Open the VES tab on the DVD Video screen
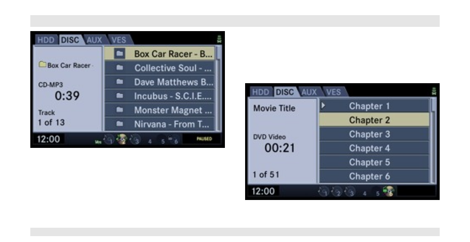Viewport: 470px width, 242px height. click(x=334, y=92)
